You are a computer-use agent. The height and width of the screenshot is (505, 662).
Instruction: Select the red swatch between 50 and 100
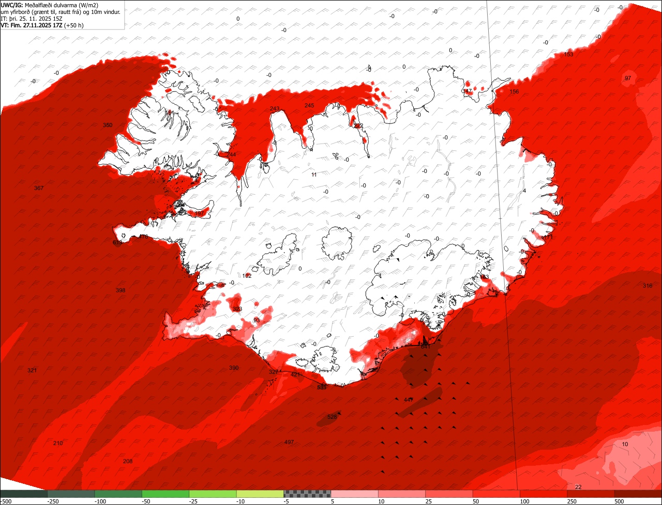pyautogui.click(x=496, y=494)
